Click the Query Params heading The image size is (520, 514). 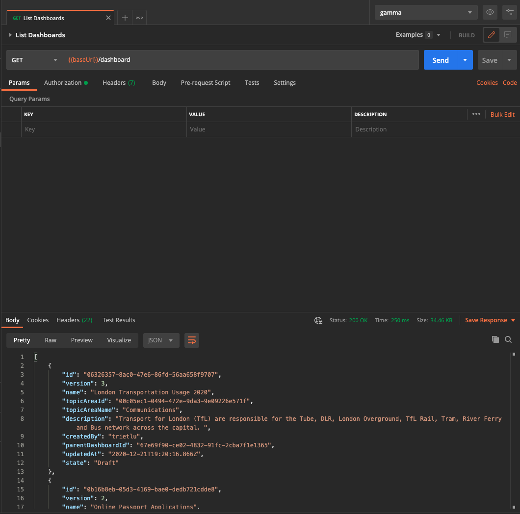click(x=29, y=99)
